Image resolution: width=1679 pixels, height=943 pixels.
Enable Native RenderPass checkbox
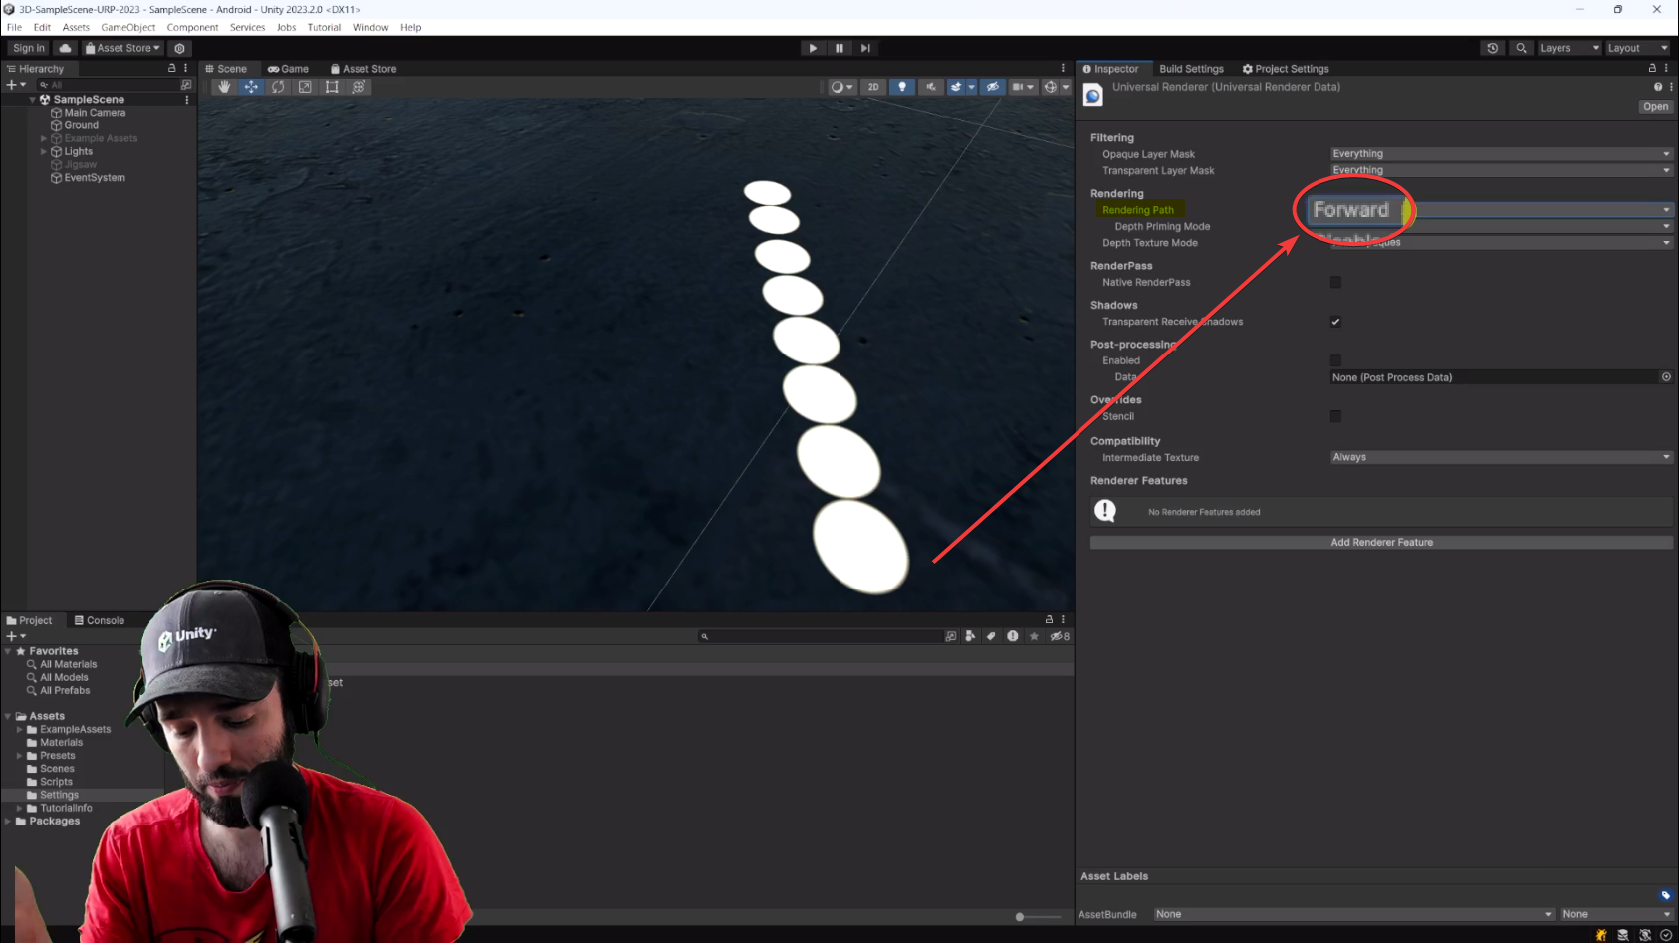click(x=1335, y=282)
